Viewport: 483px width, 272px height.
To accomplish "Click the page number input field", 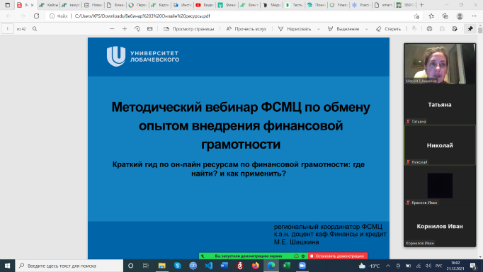I will (x=7, y=28).
